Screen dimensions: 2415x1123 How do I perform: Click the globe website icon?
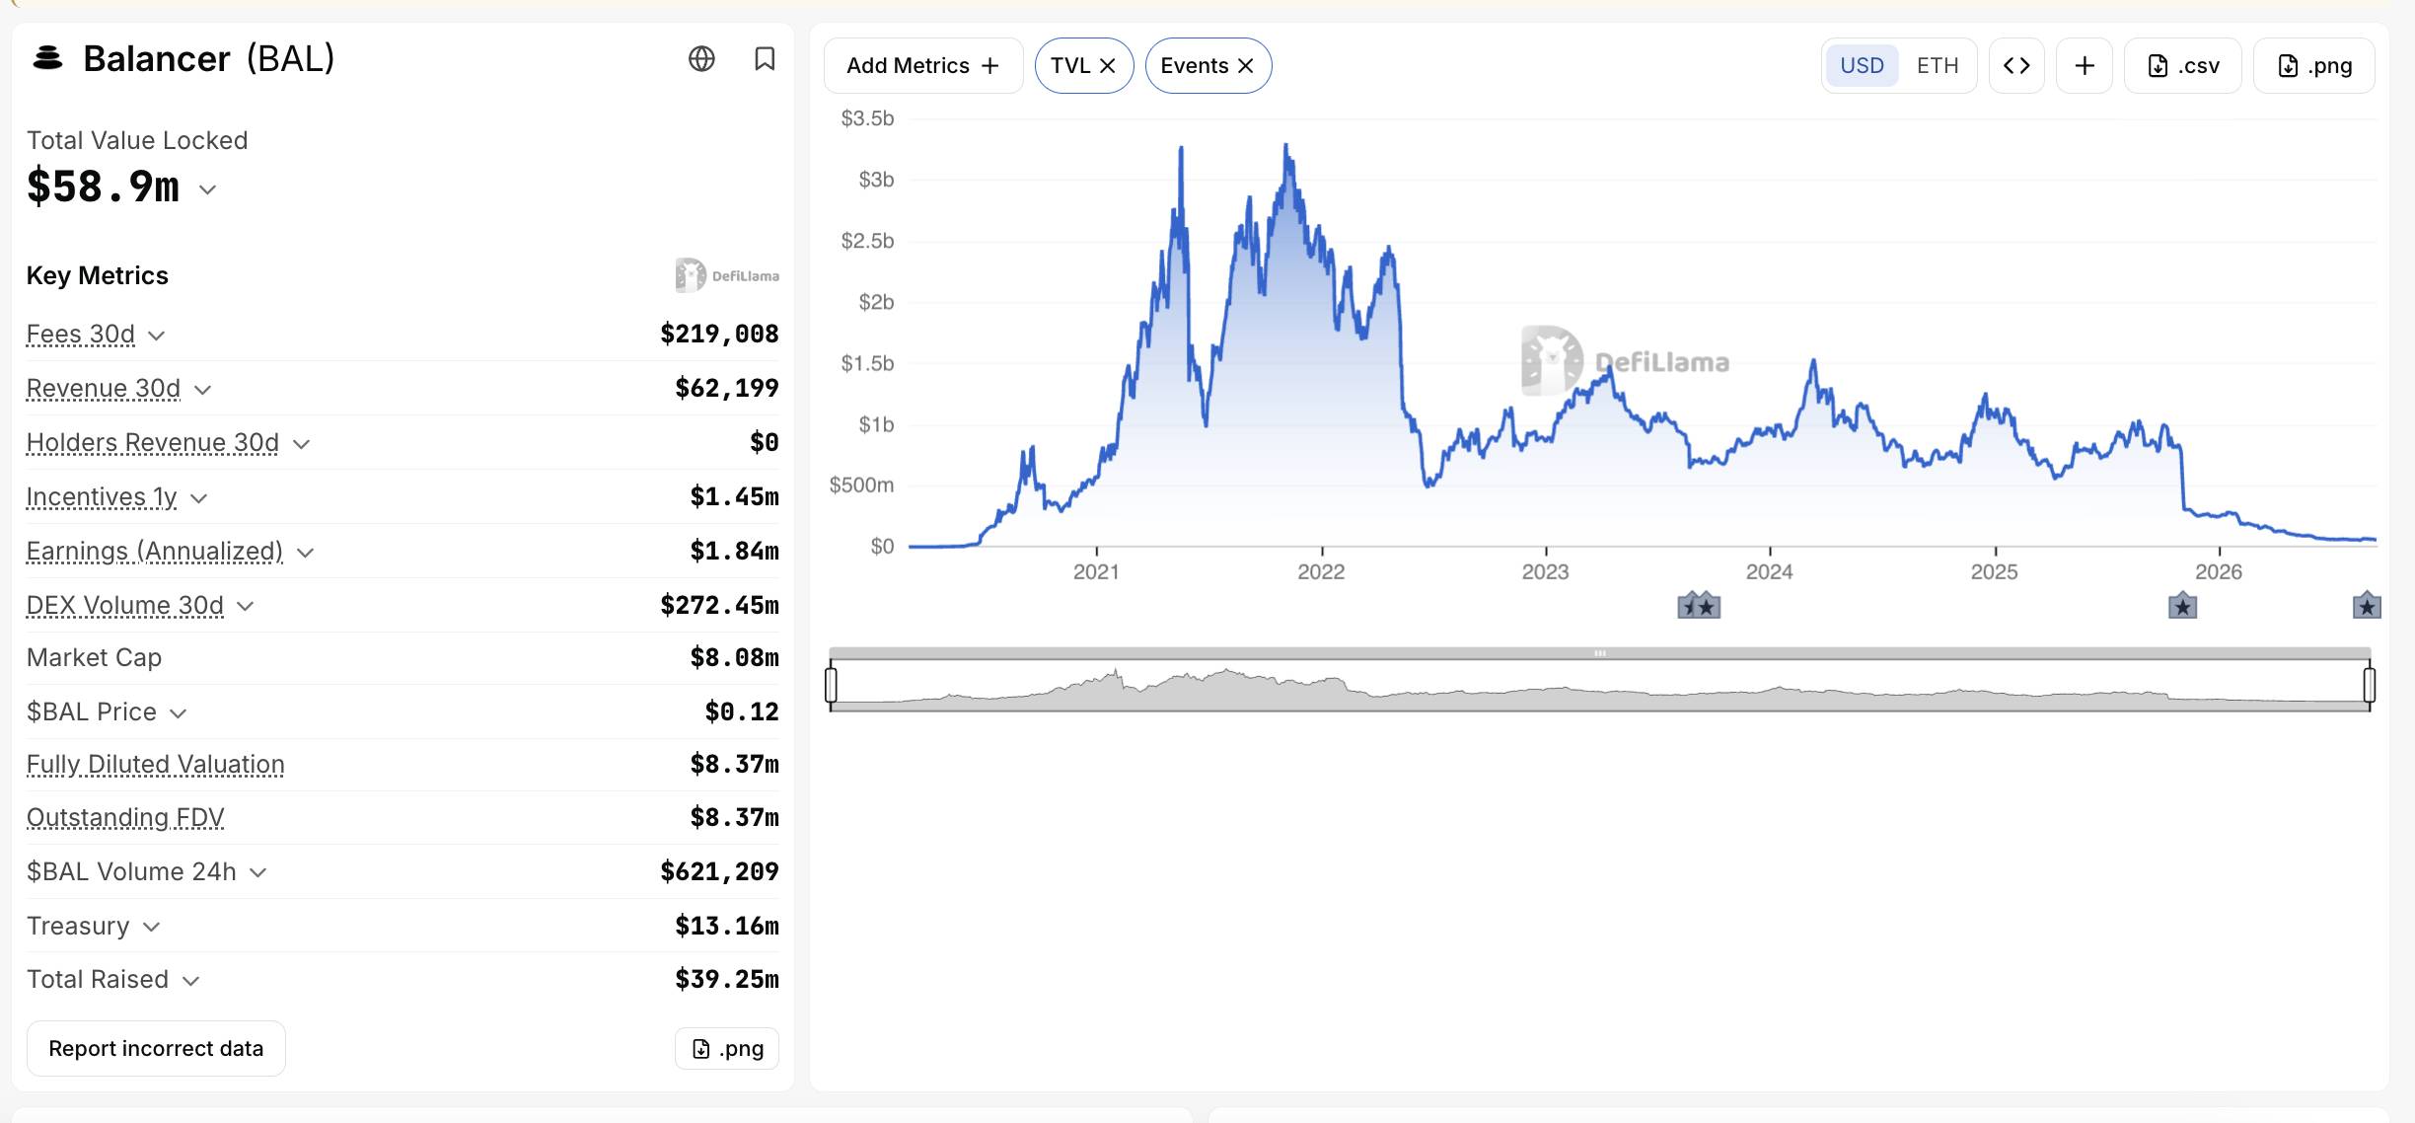pos(701,59)
